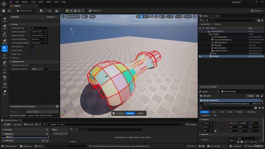This screenshot has width=265, height=149.
Task: Open the UV Computation Method dropdown
Action: [x=39, y=43]
